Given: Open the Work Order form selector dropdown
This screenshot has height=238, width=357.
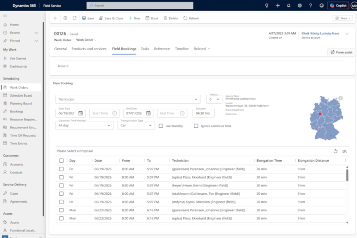Looking at the screenshot, I should tap(86, 40).
